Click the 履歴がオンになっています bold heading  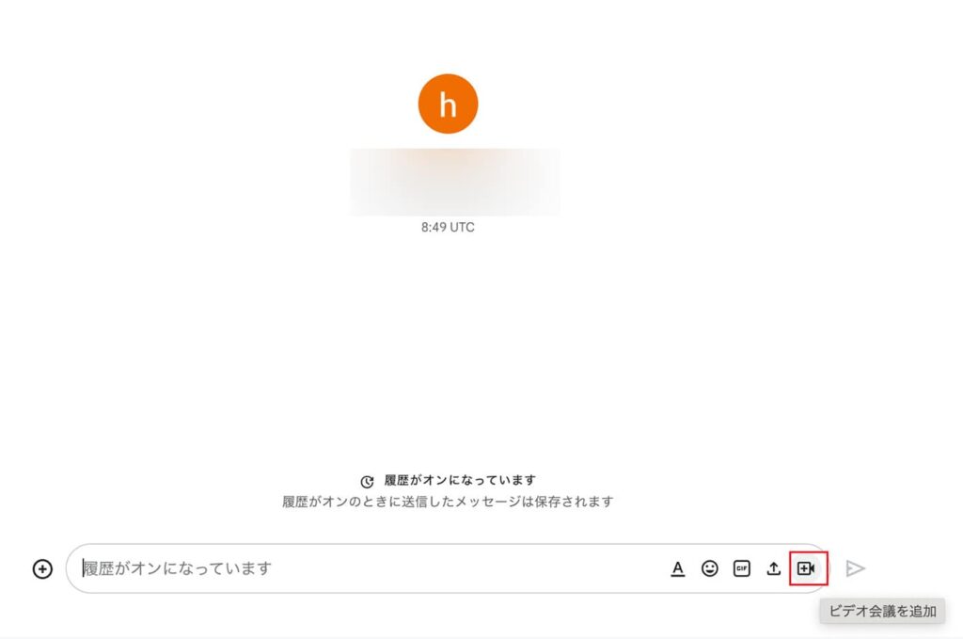pyautogui.click(x=460, y=480)
